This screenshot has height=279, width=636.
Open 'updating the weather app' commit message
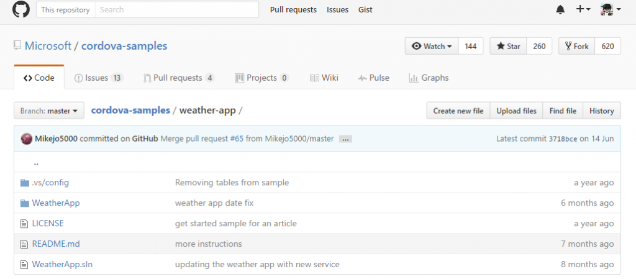pos(257,265)
